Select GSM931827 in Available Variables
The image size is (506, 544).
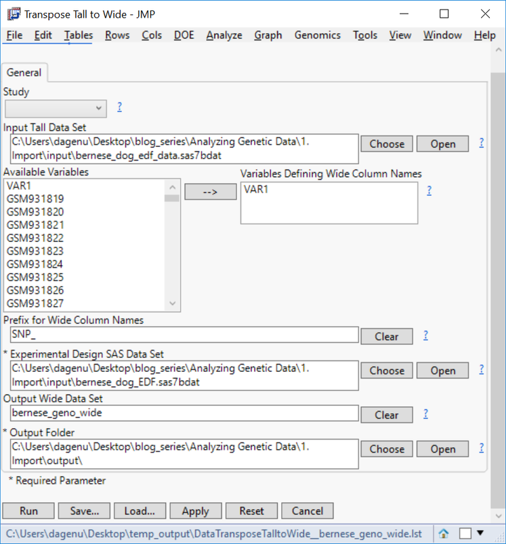click(x=85, y=304)
